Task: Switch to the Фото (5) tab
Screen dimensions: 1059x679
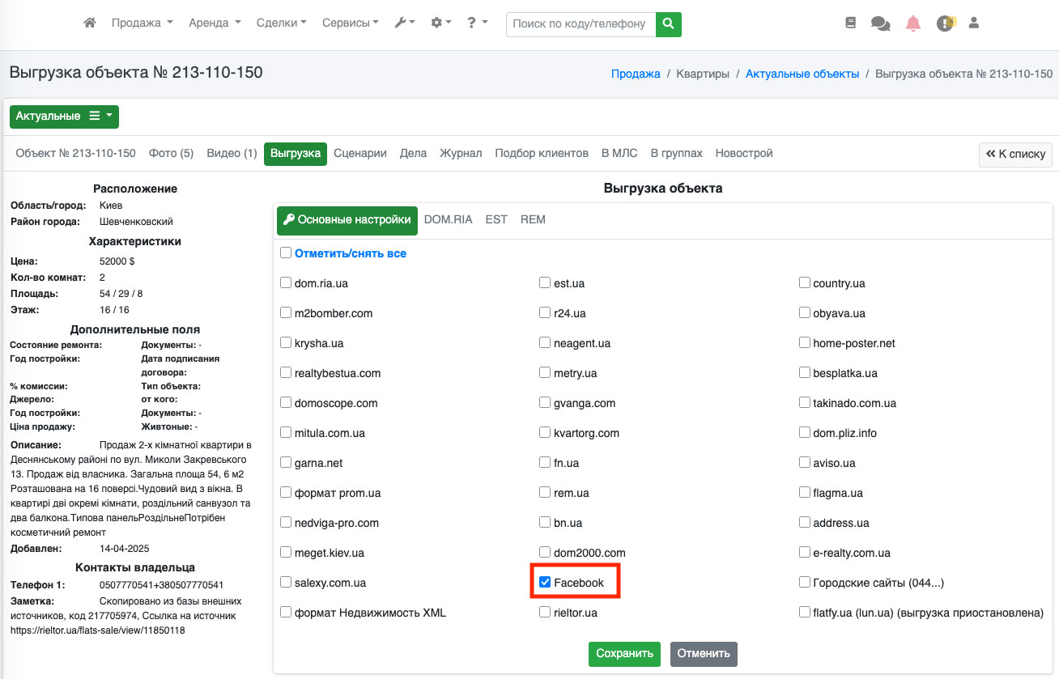Action: [171, 153]
